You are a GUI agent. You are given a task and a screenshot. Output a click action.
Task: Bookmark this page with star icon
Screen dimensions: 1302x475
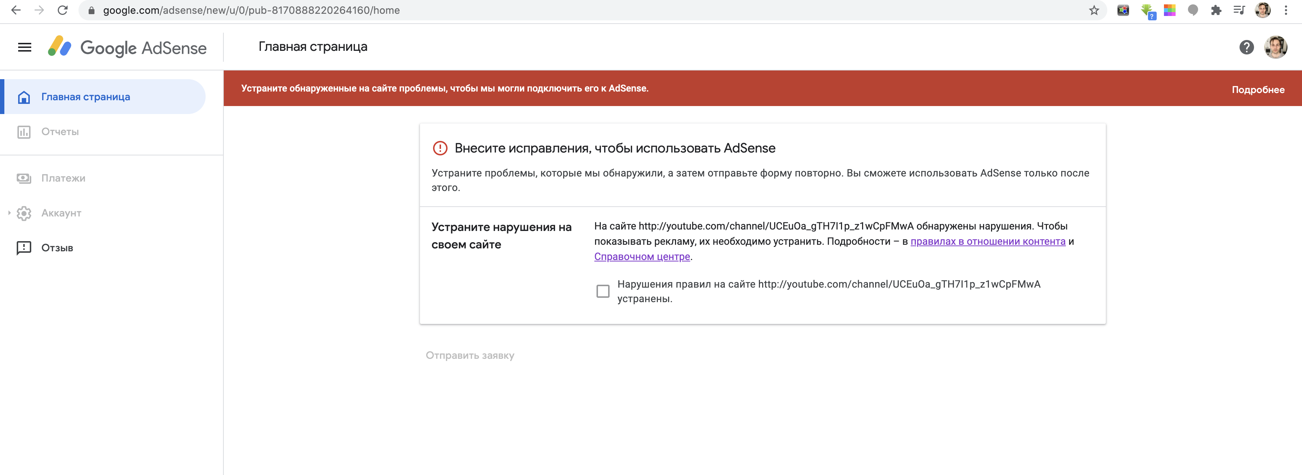(x=1094, y=10)
